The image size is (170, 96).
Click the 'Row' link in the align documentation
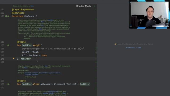[x=46, y=66]
